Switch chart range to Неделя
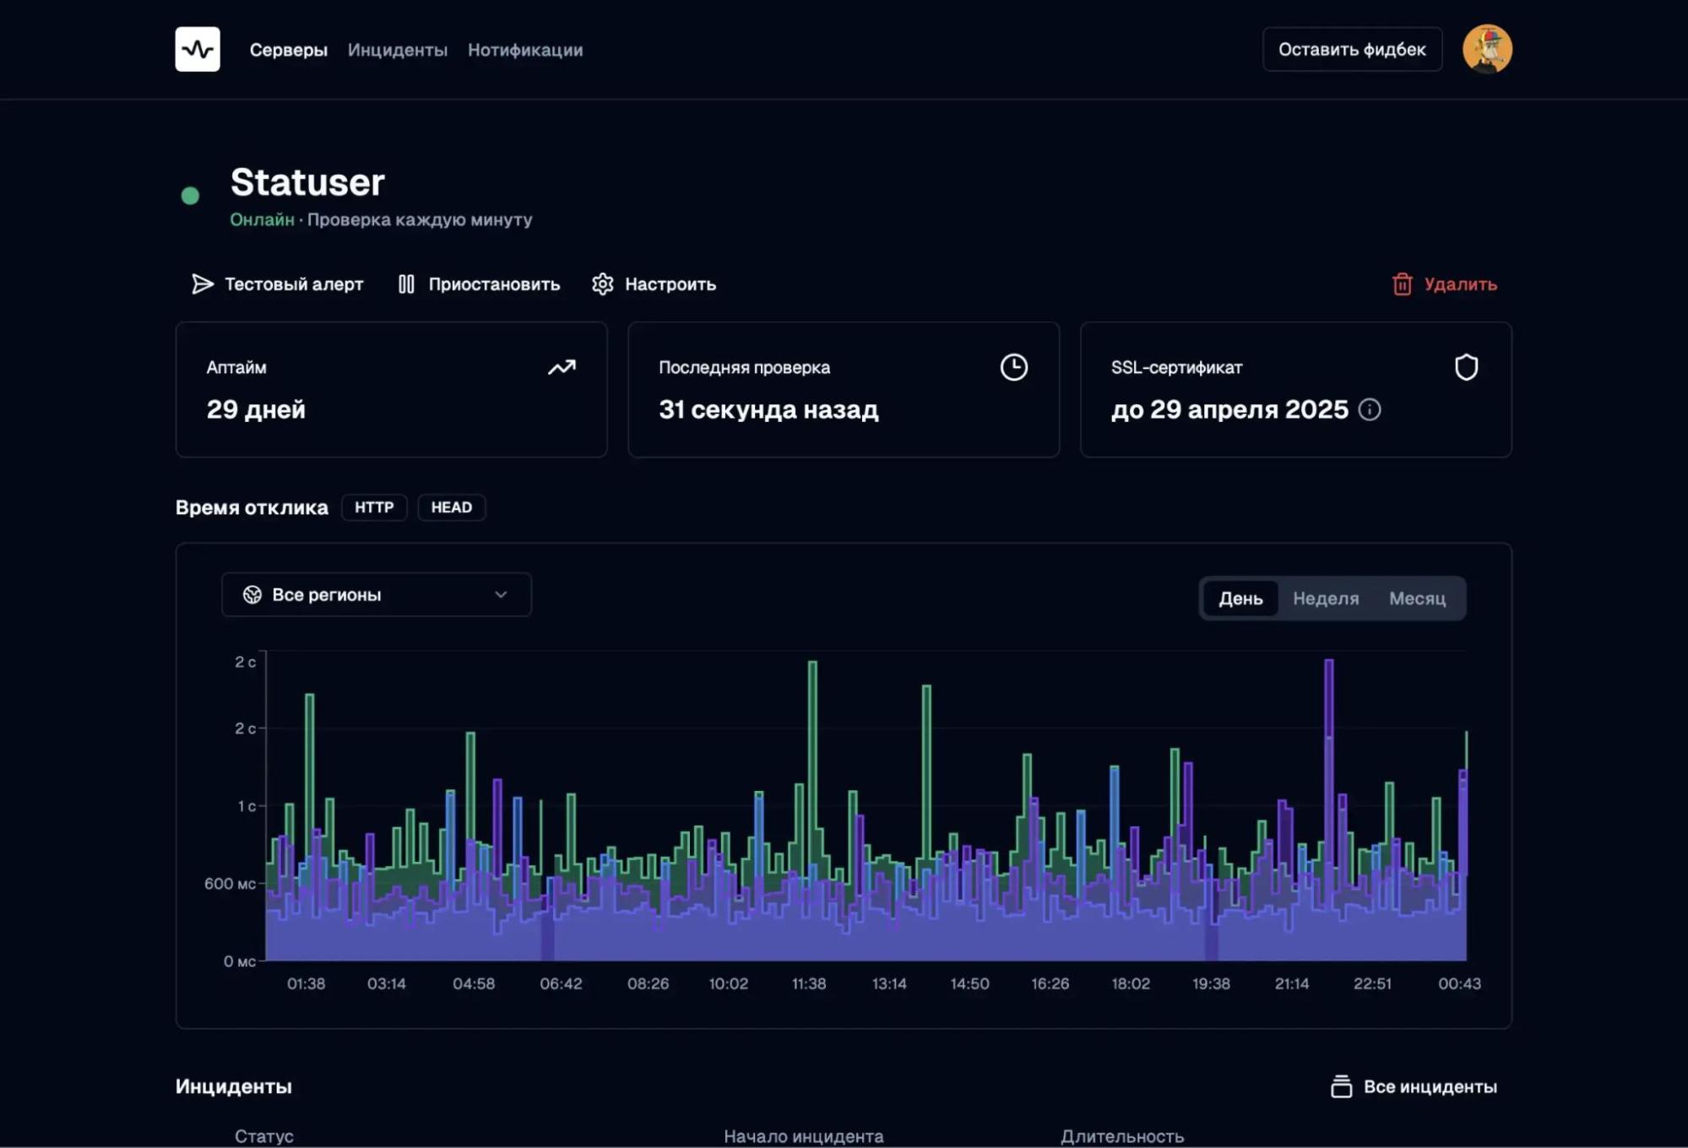The height and width of the screenshot is (1148, 1688). point(1326,598)
